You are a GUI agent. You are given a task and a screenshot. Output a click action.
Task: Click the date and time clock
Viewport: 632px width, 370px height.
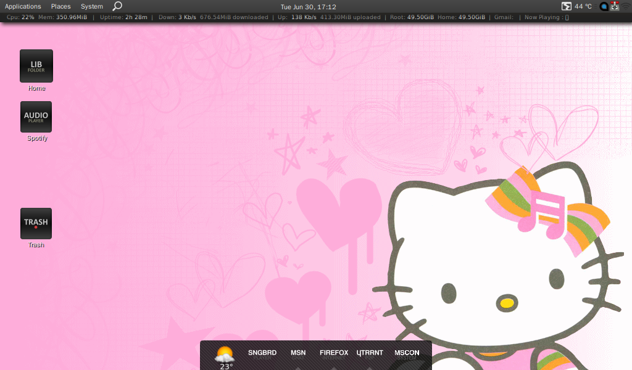pos(309,7)
